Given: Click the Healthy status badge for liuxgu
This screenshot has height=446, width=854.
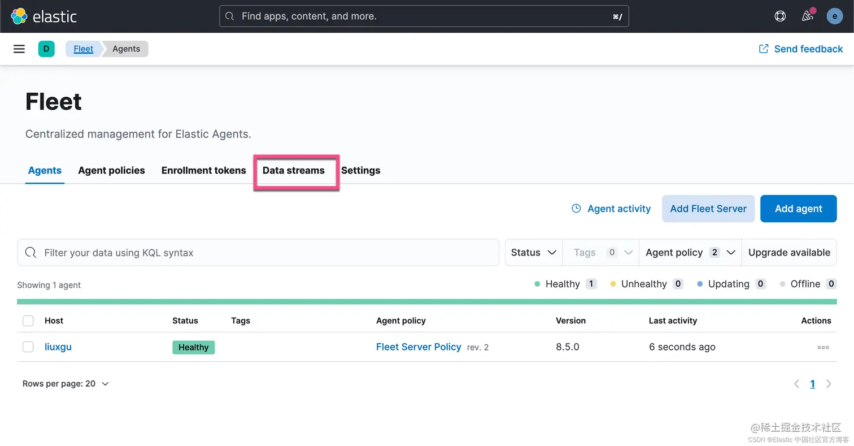Looking at the screenshot, I should click(x=193, y=347).
